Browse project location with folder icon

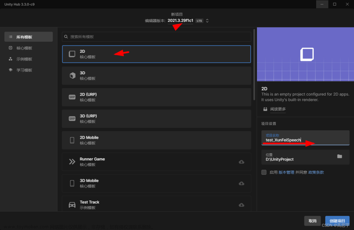coord(339,156)
